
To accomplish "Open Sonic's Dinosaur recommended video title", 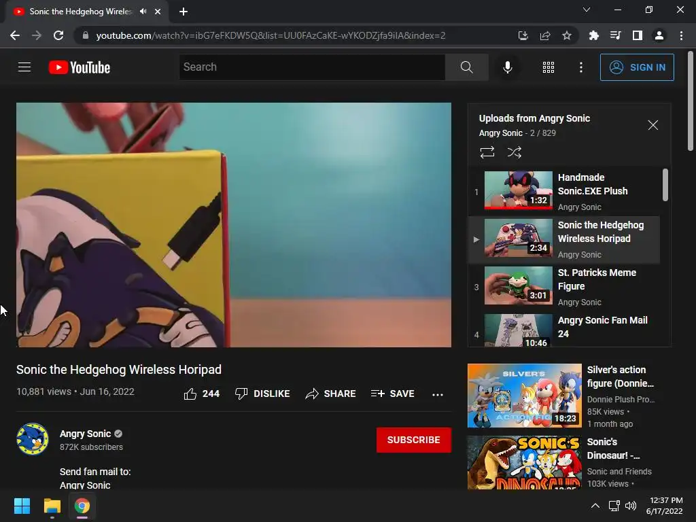I will tap(613, 449).
